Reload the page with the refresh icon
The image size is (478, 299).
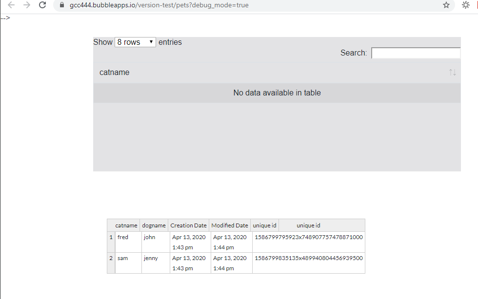coord(42,5)
